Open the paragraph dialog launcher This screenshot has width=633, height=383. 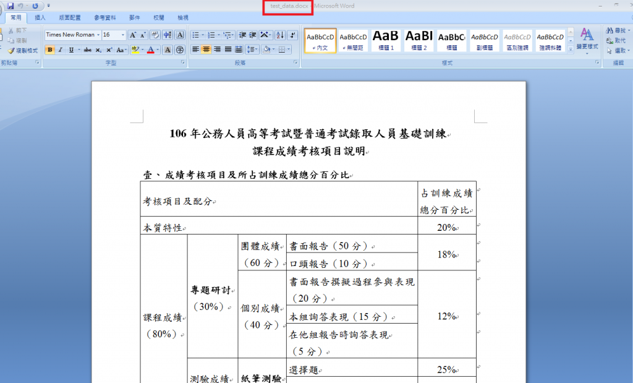pyautogui.click(x=295, y=62)
